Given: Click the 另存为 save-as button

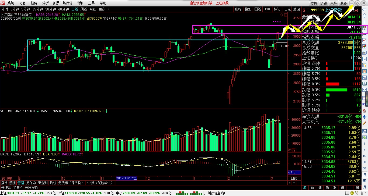Looking at the screenshot, I should pyautogui.click(x=31, y=183).
